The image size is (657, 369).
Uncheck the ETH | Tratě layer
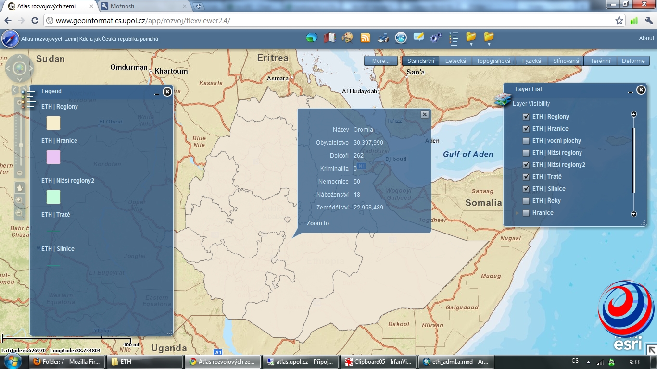tap(526, 177)
